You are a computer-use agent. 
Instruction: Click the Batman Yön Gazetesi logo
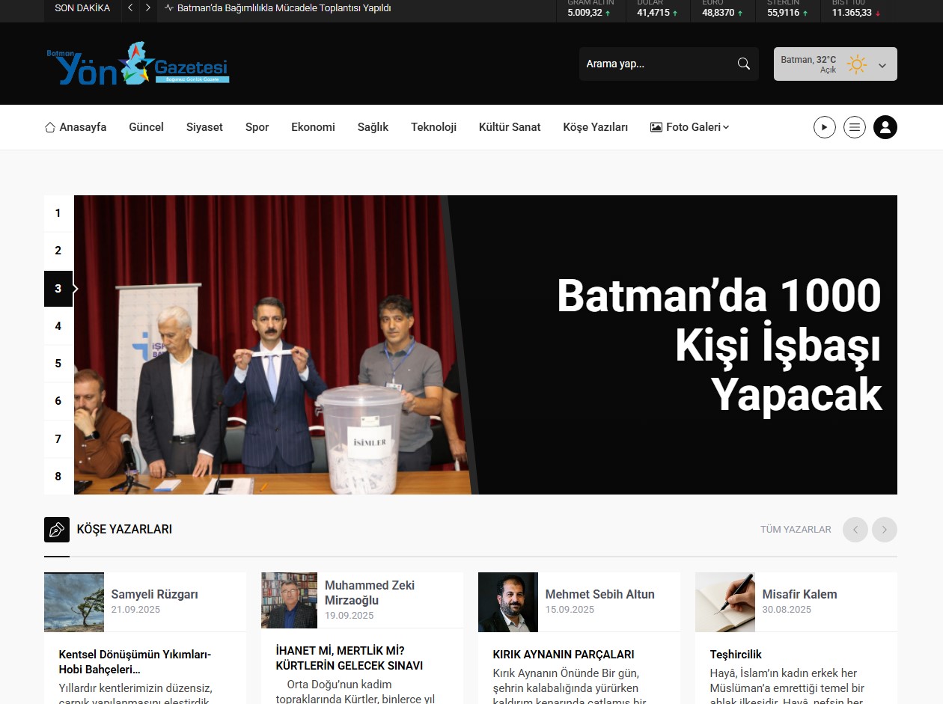[x=138, y=64]
